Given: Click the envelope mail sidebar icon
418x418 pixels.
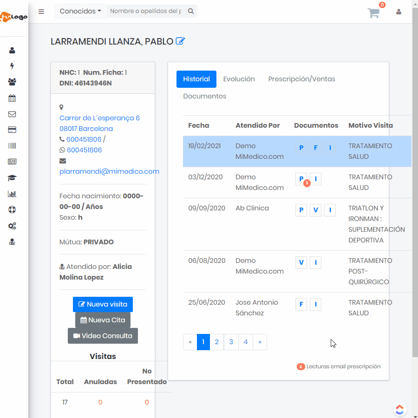Looking at the screenshot, I should pyautogui.click(x=12, y=114).
